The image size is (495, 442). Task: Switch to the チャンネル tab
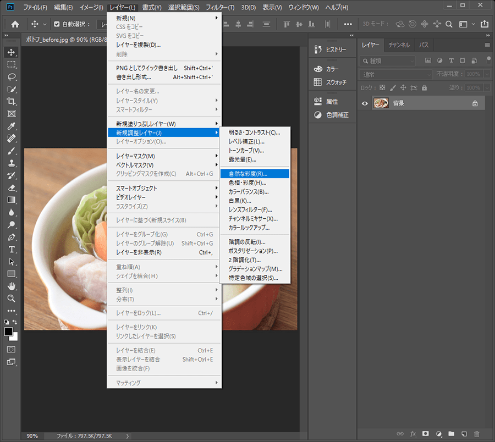point(399,45)
